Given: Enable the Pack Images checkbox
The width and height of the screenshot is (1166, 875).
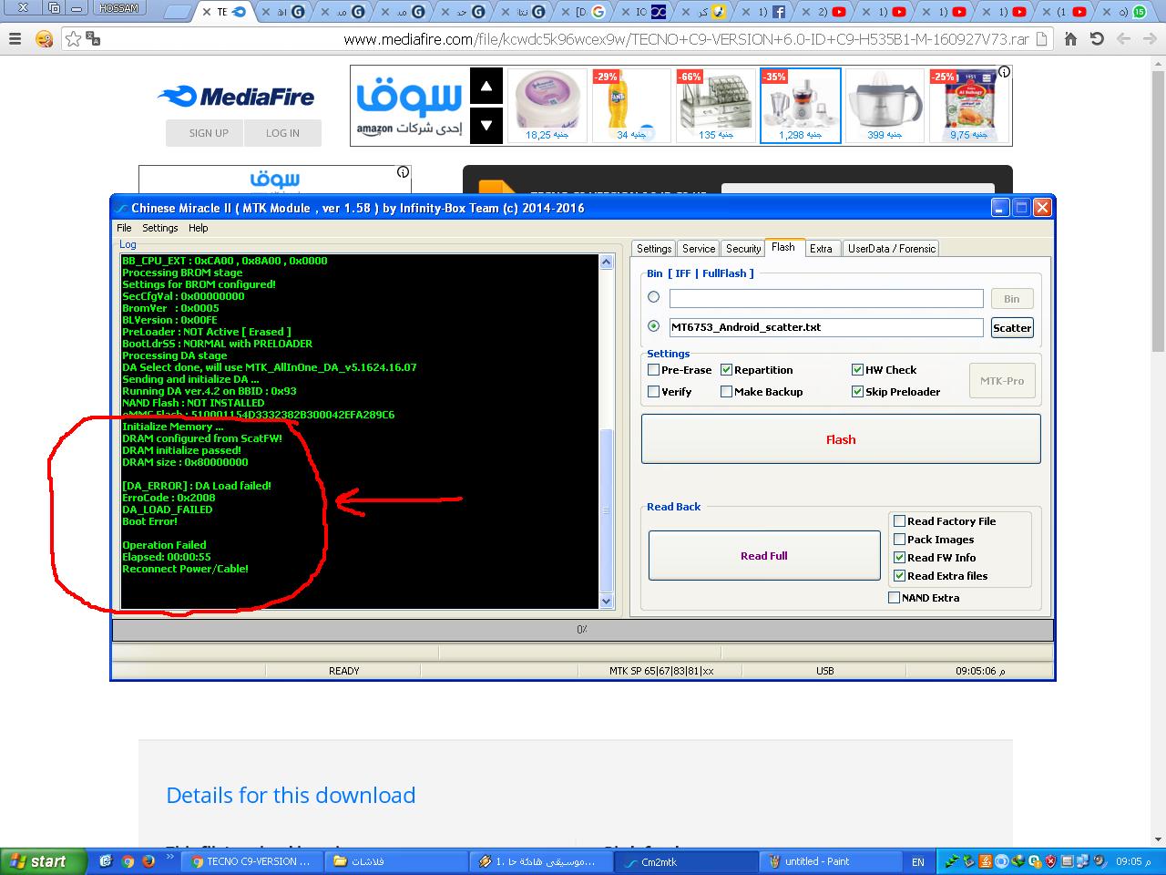Looking at the screenshot, I should pos(899,540).
